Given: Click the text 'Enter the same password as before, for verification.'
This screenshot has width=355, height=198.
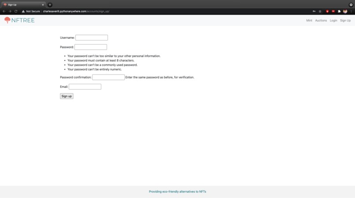Looking at the screenshot, I should (159, 77).
